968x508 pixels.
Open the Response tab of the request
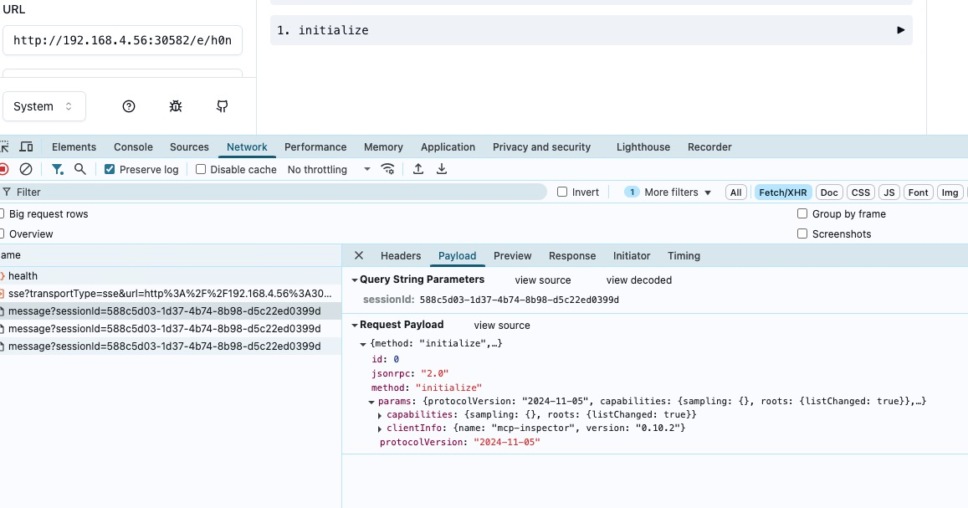pos(572,256)
